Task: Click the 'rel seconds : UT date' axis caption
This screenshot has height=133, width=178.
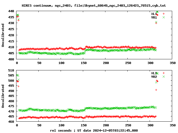Action: click(94, 131)
